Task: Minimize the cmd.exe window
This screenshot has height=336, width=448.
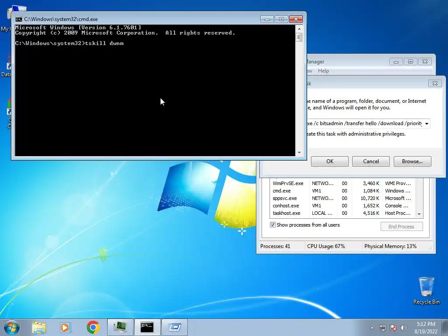Action: click(x=267, y=19)
